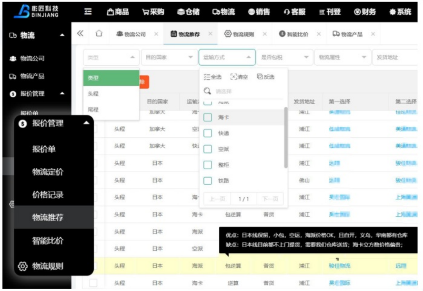Screen dimensions: 423x291
Task: Open the 是否包税 filter dropdown
Action: [285, 57]
